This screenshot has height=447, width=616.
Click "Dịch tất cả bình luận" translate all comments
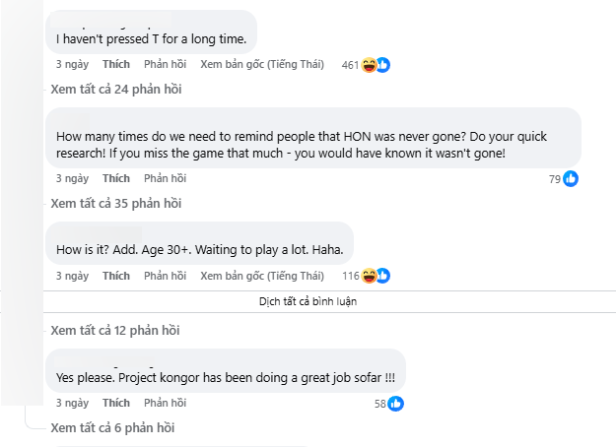click(308, 301)
